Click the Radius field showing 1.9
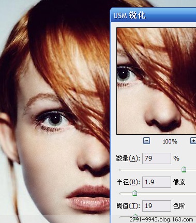The width and height of the screenshot is (196, 223). pyautogui.click(x=157, y=182)
